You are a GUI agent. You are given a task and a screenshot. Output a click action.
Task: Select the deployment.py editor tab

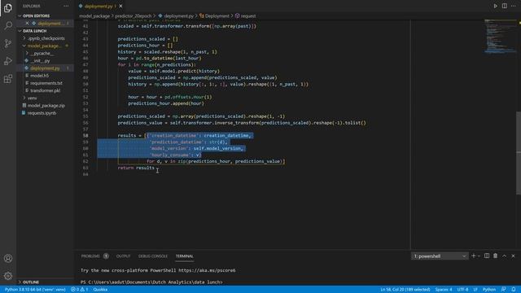pyautogui.click(x=98, y=6)
